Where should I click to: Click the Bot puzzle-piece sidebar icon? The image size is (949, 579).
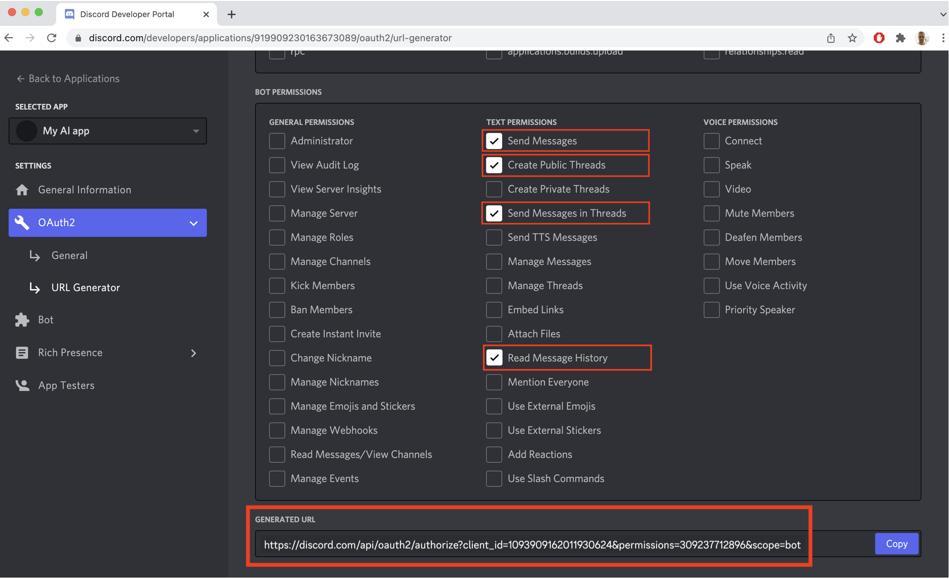pyautogui.click(x=22, y=319)
